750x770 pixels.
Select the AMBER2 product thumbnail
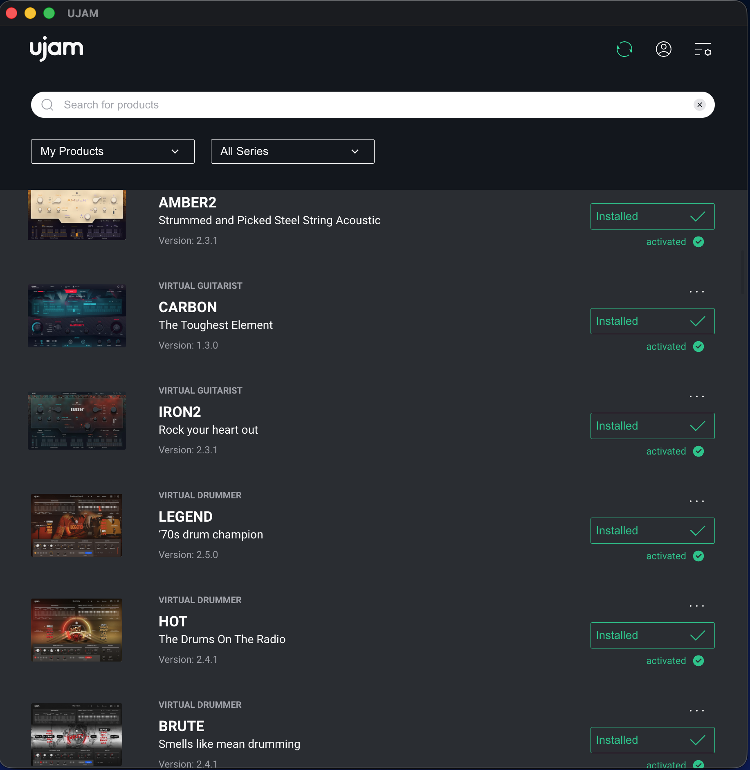click(x=77, y=215)
